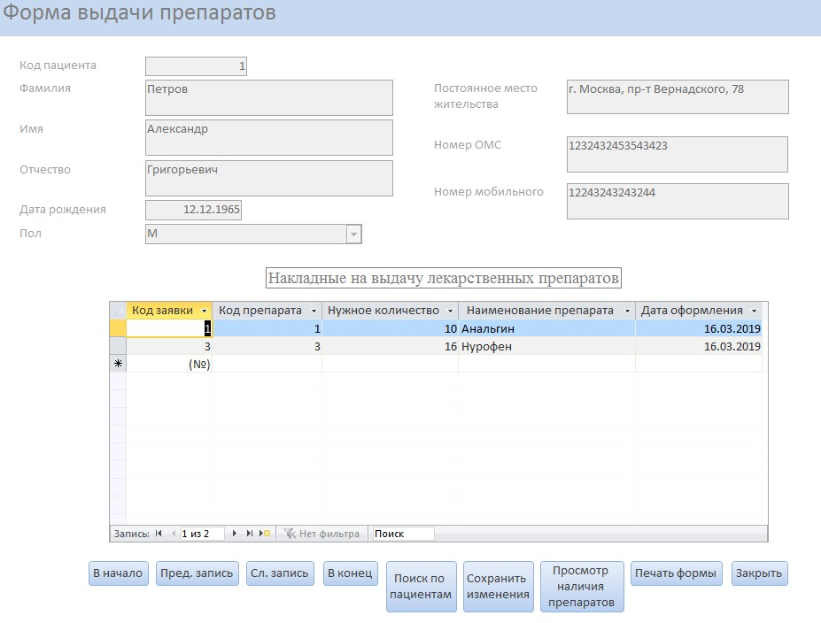Open the 'Нужное количество' column filter arrow
This screenshot has height=623, width=821.
tap(450, 311)
